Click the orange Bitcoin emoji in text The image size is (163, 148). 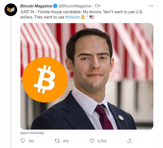[x=83, y=17]
